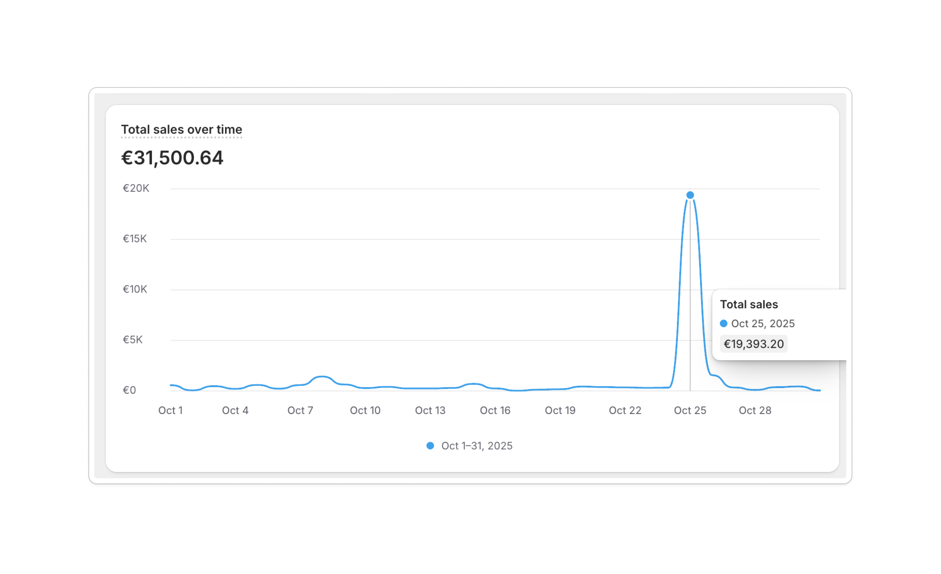Click the €20K y-axis label
Screen dimensions: 941x574
click(x=136, y=189)
